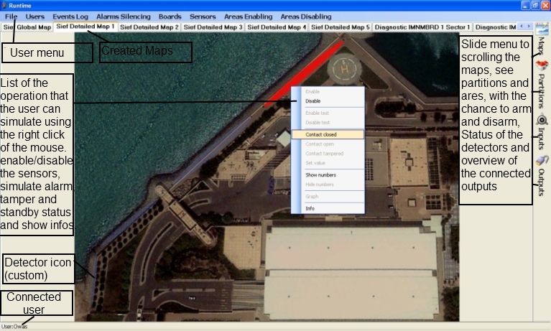
Task: Expand the Sensors menu
Action: coord(203,16)
